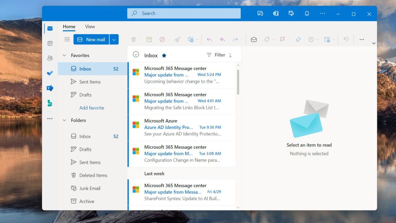Open the title bar more options ellipsis

click(323, 14)
